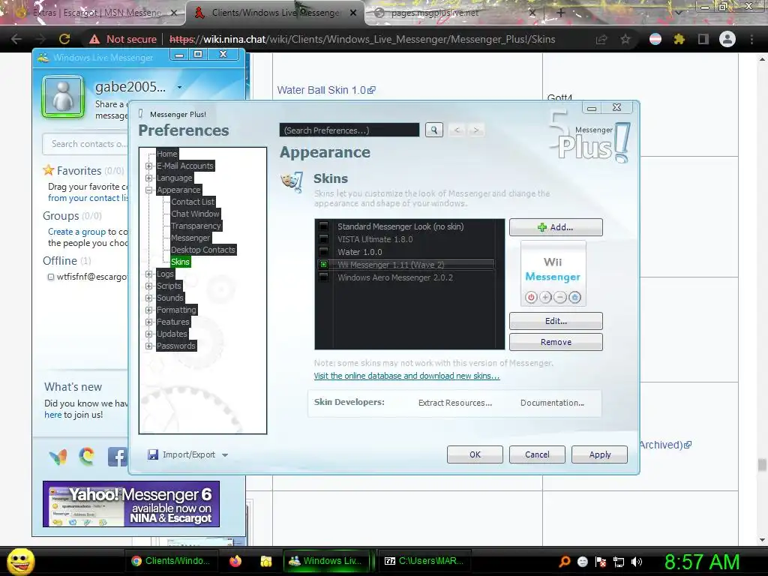Click the Not secure warning triangle
Viewport: 768px width, 576px height.
click(94, 39)
